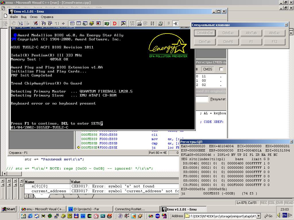The height and width of the screenshot is (220, 294).
Task: Click the F12 special key button
Action: click(274, 42)
